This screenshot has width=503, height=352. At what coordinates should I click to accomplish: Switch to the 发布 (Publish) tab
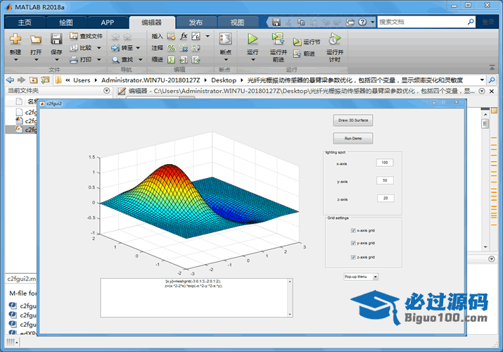(196, 23)
